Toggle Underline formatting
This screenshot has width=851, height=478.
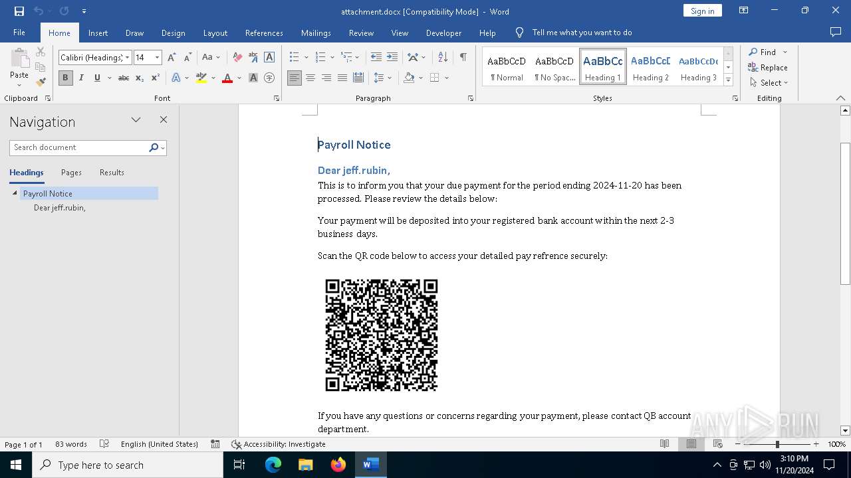click(x=97, y=78)
